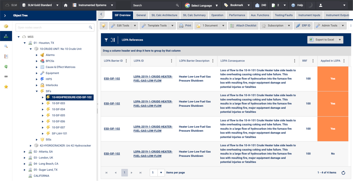Open the messages inbox showing 240

click(x=261, y=5)
